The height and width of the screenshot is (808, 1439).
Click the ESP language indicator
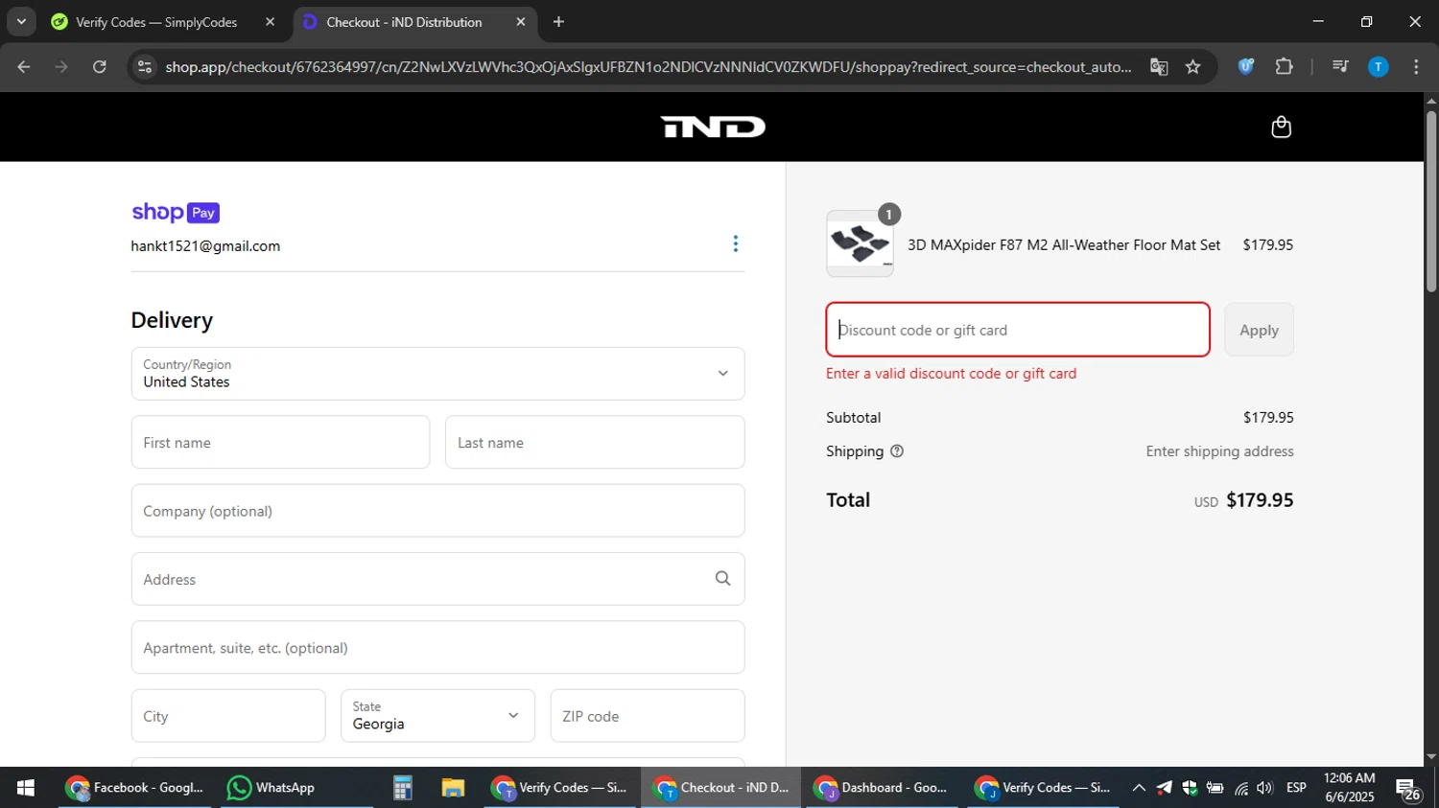(1296, 788)
